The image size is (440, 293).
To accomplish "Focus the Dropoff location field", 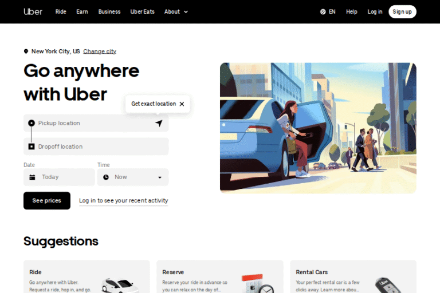I will point(96,146).
